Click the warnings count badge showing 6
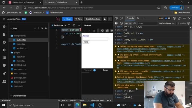 161,18
